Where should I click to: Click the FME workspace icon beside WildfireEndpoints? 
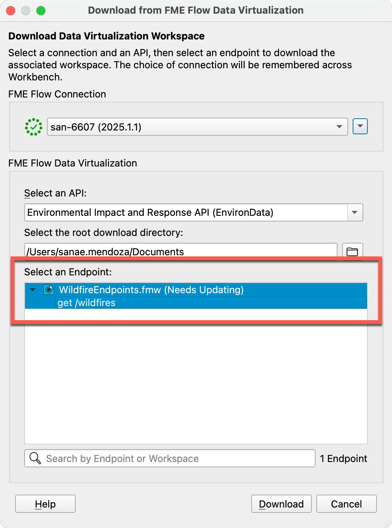pyautogui.click(x=49, y=290)
